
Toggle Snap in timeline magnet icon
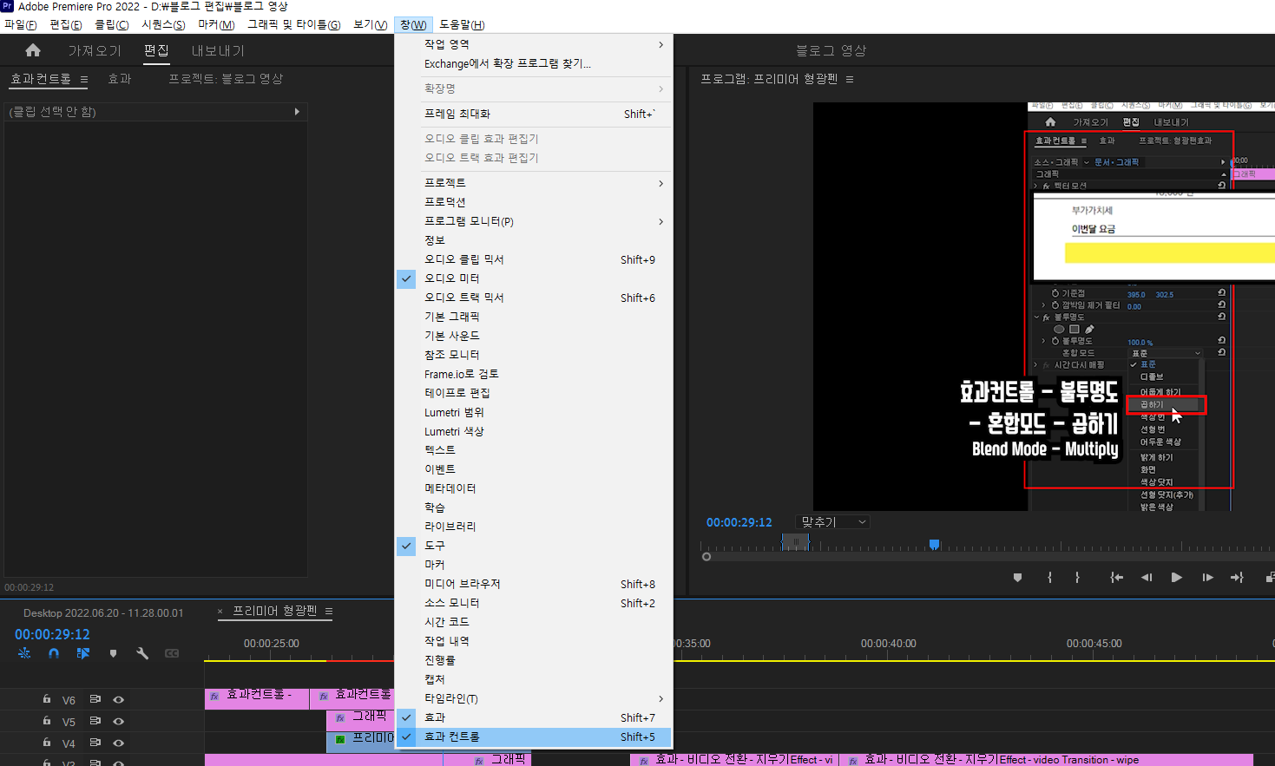54,653
